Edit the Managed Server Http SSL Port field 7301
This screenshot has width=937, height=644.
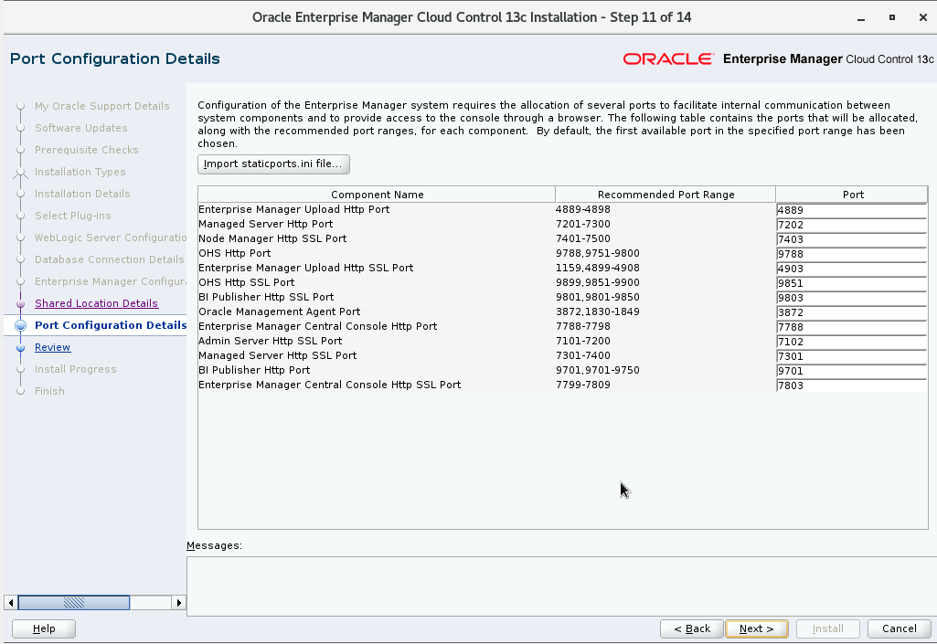(x=852, y=356)
